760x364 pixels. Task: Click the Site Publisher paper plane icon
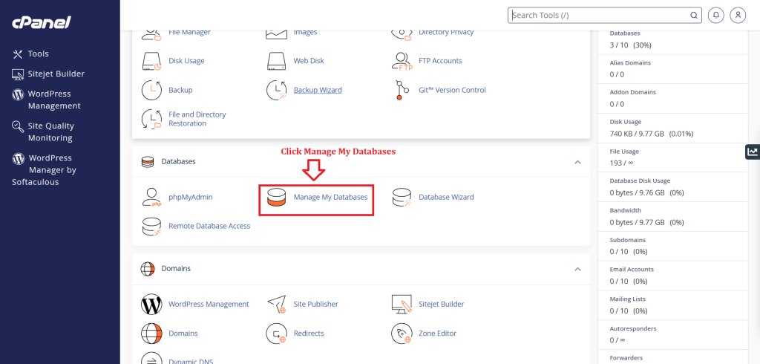pos(277,305)
